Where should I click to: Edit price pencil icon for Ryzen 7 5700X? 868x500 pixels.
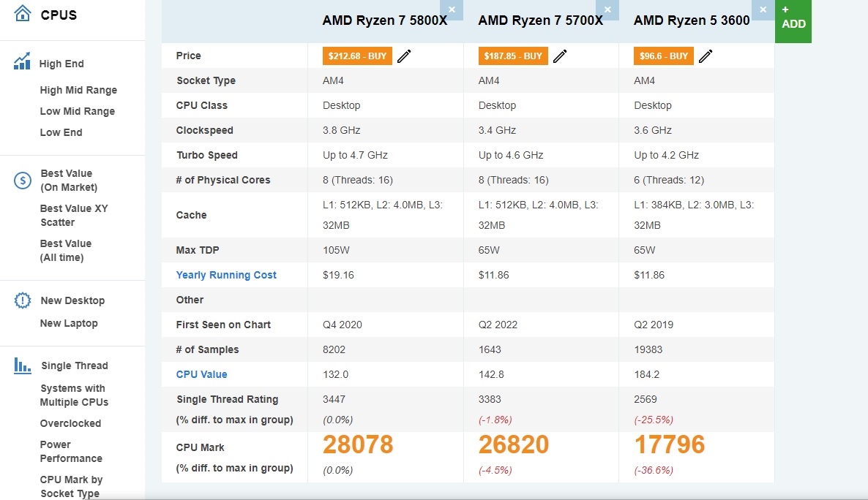tap(560, 56)
